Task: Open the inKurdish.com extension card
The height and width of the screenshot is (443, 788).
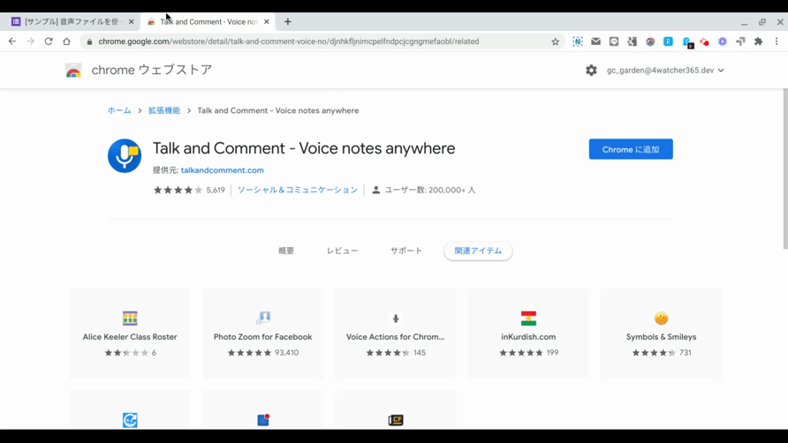Action: pyautogui.click(x=528, y=334)
